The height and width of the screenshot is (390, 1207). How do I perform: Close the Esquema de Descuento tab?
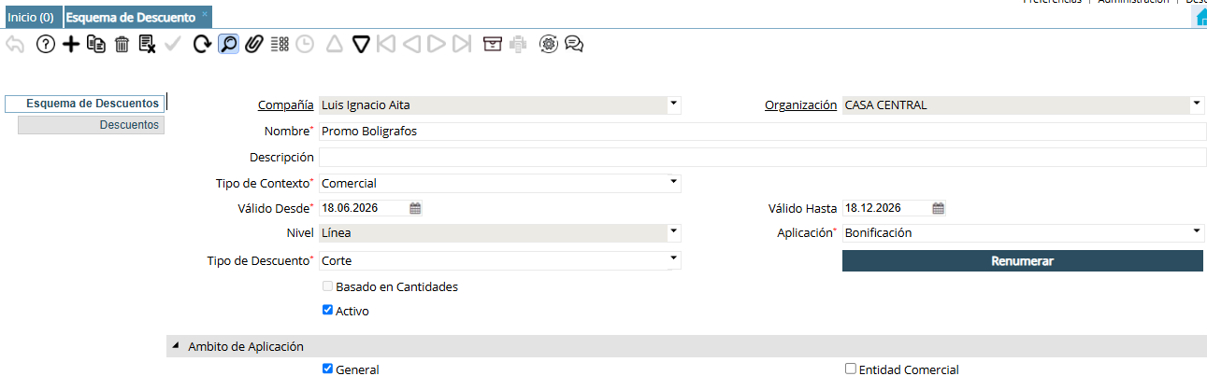tap(205, 14)
